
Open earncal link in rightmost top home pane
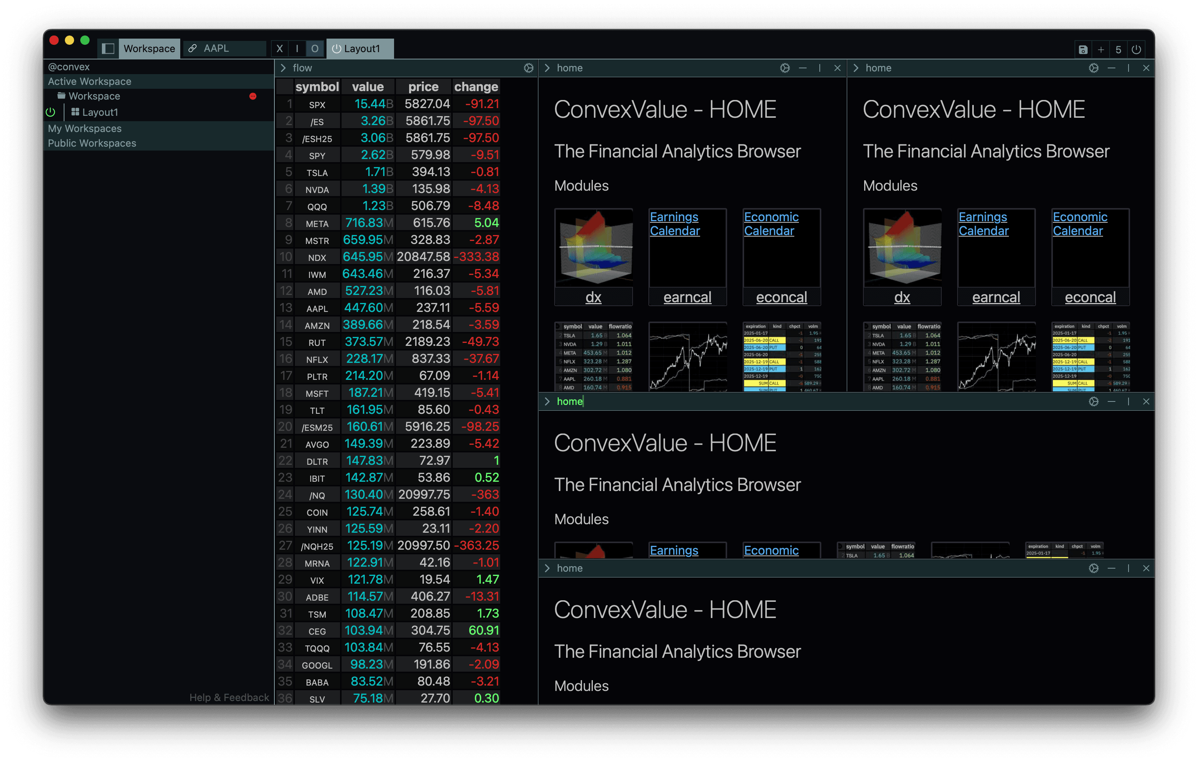click(996, 297)
